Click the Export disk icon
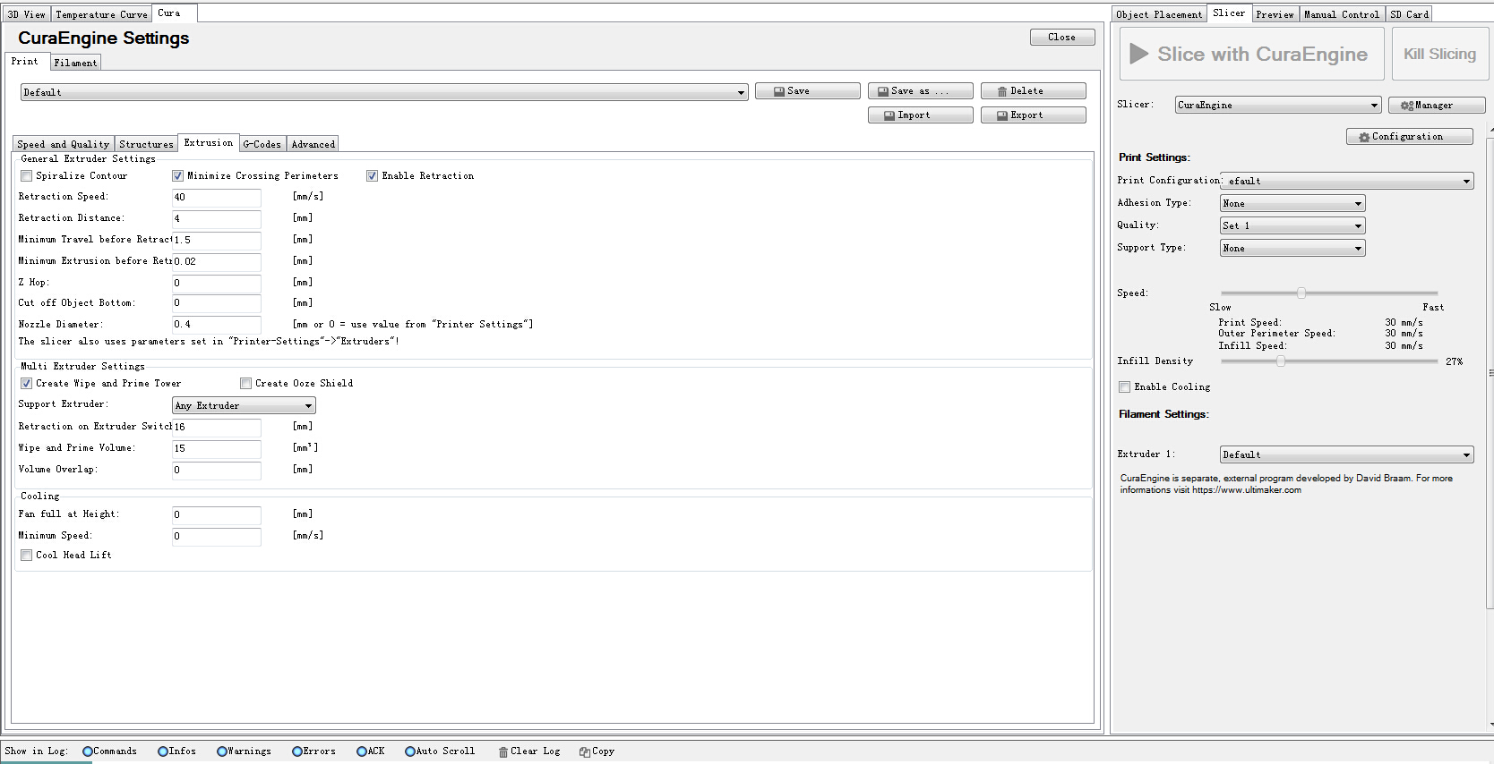Viewport: 1494px width, 764px height. [1002, 115]
